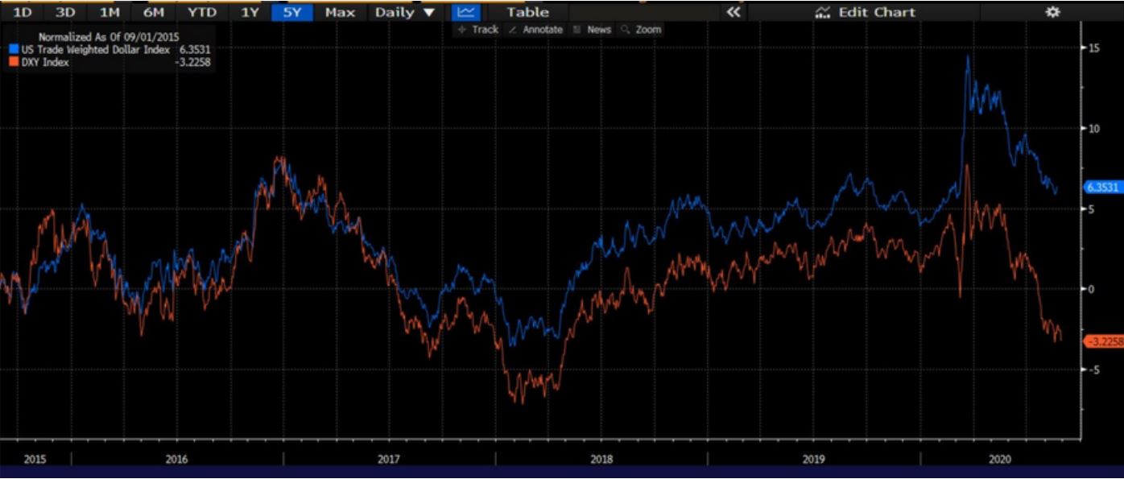
Task: Select the line chart type icon
Action: pos(465,12)
